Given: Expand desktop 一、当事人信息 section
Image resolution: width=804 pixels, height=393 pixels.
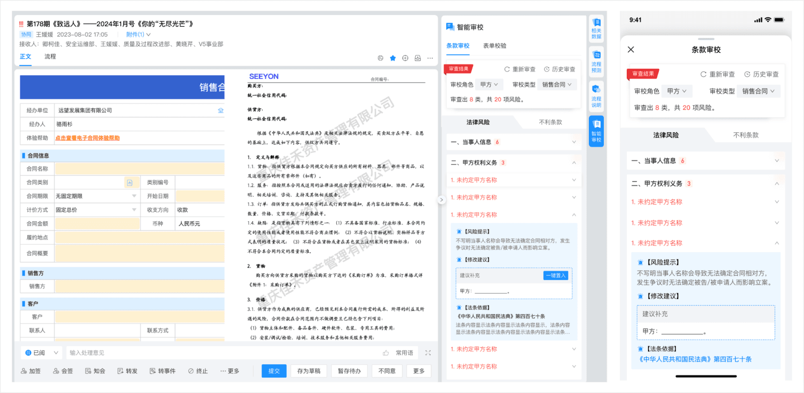Looking at the screenshot, I should click(x=514, y=142).
